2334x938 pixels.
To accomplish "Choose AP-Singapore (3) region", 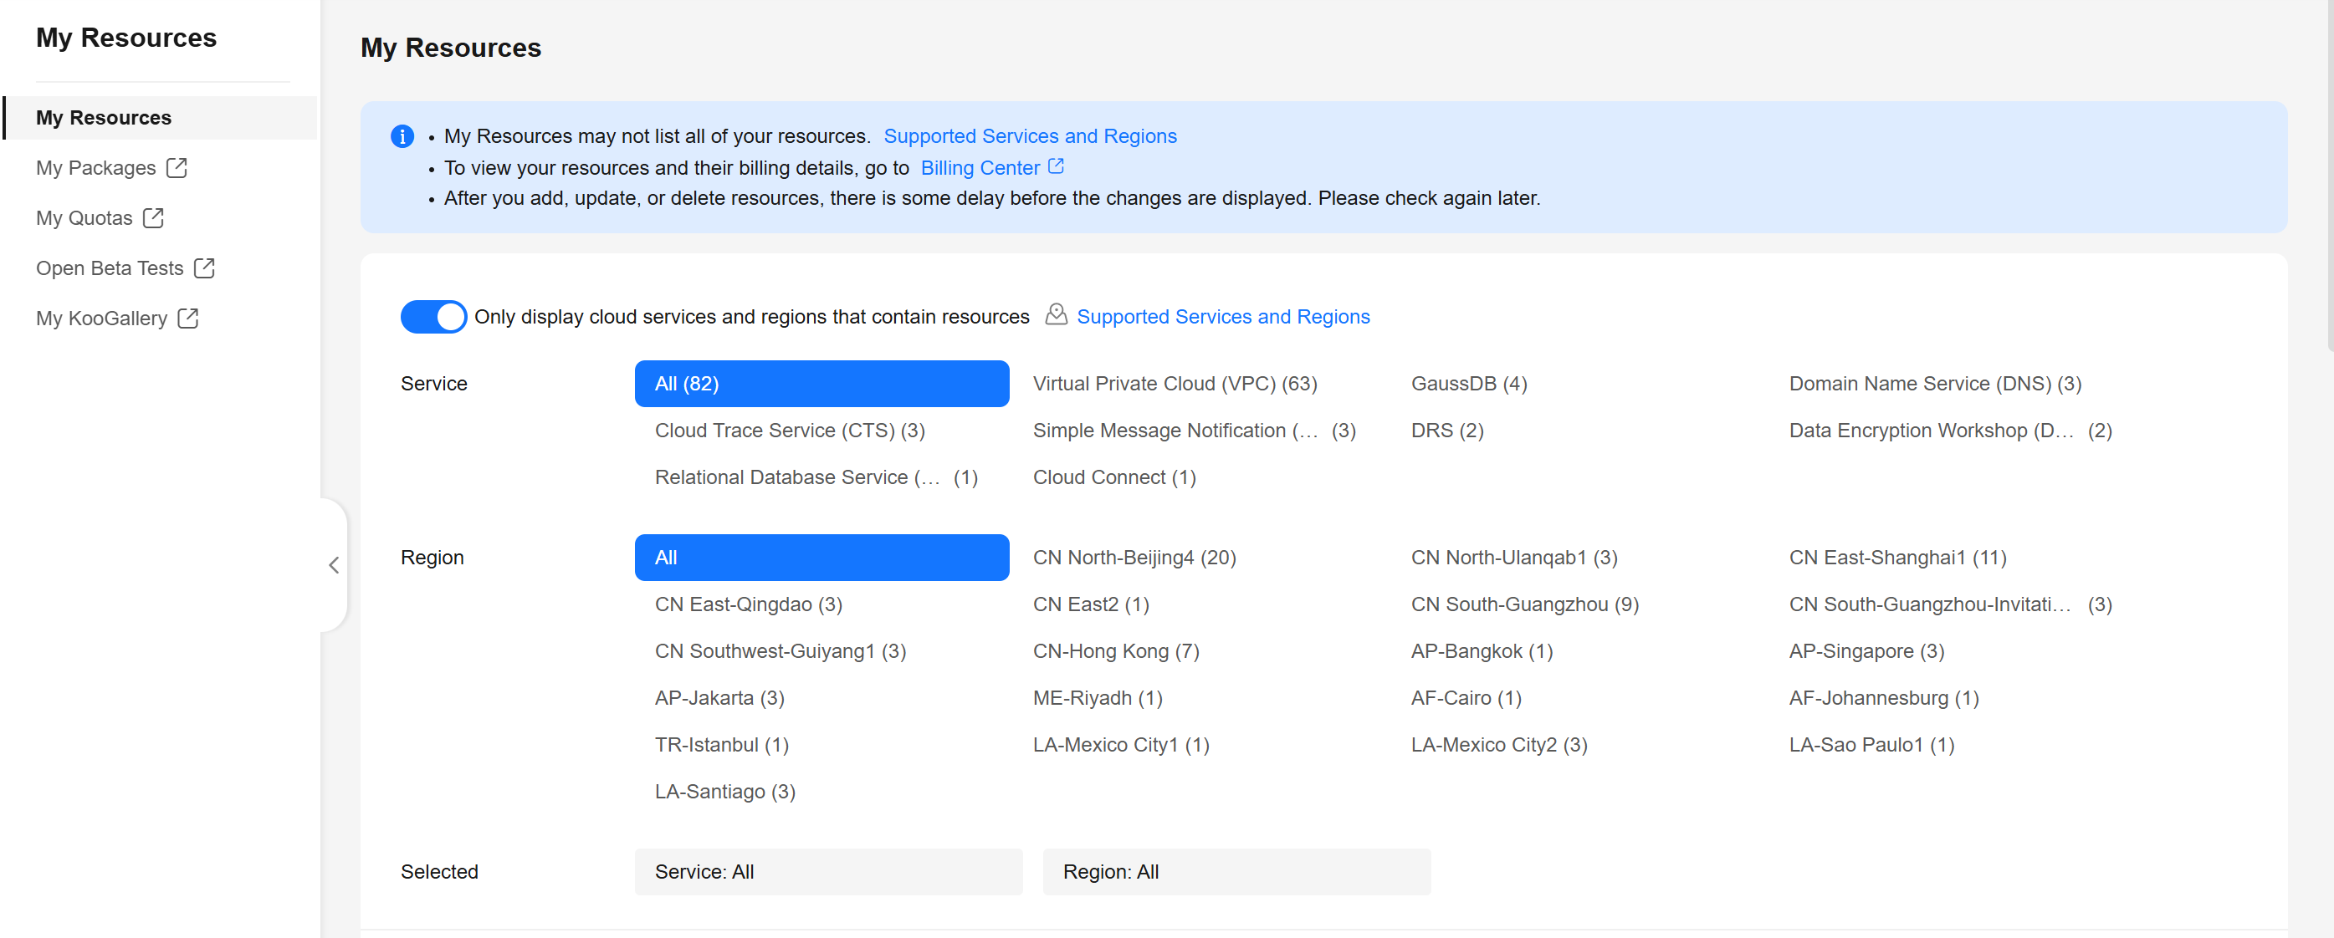I will [x=1866, y=651].
